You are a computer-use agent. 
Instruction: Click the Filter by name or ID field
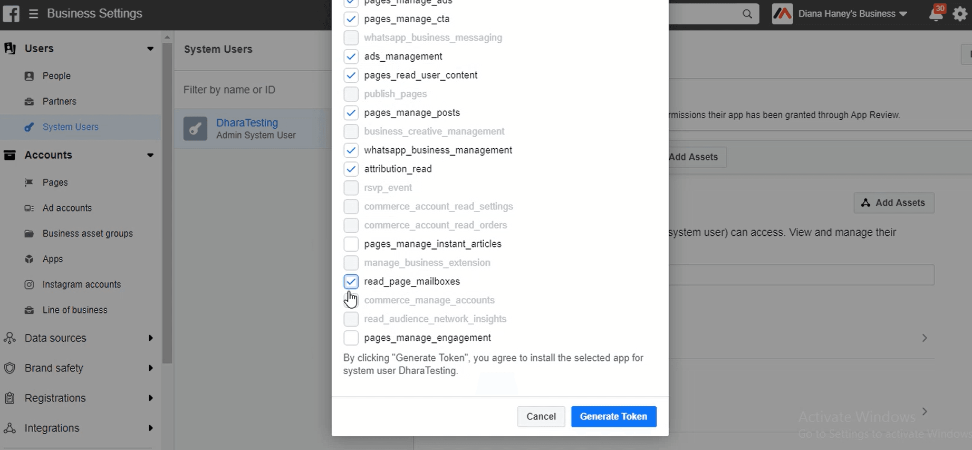253,90
